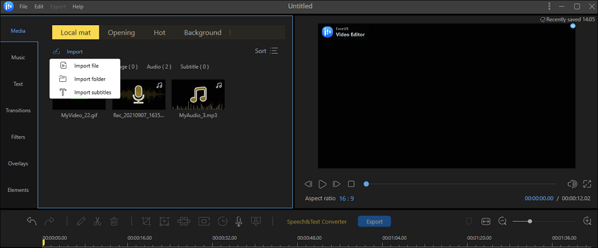Switch to the Background tab
The height and width of the screenshot is (248, 598).
[202, 33]
